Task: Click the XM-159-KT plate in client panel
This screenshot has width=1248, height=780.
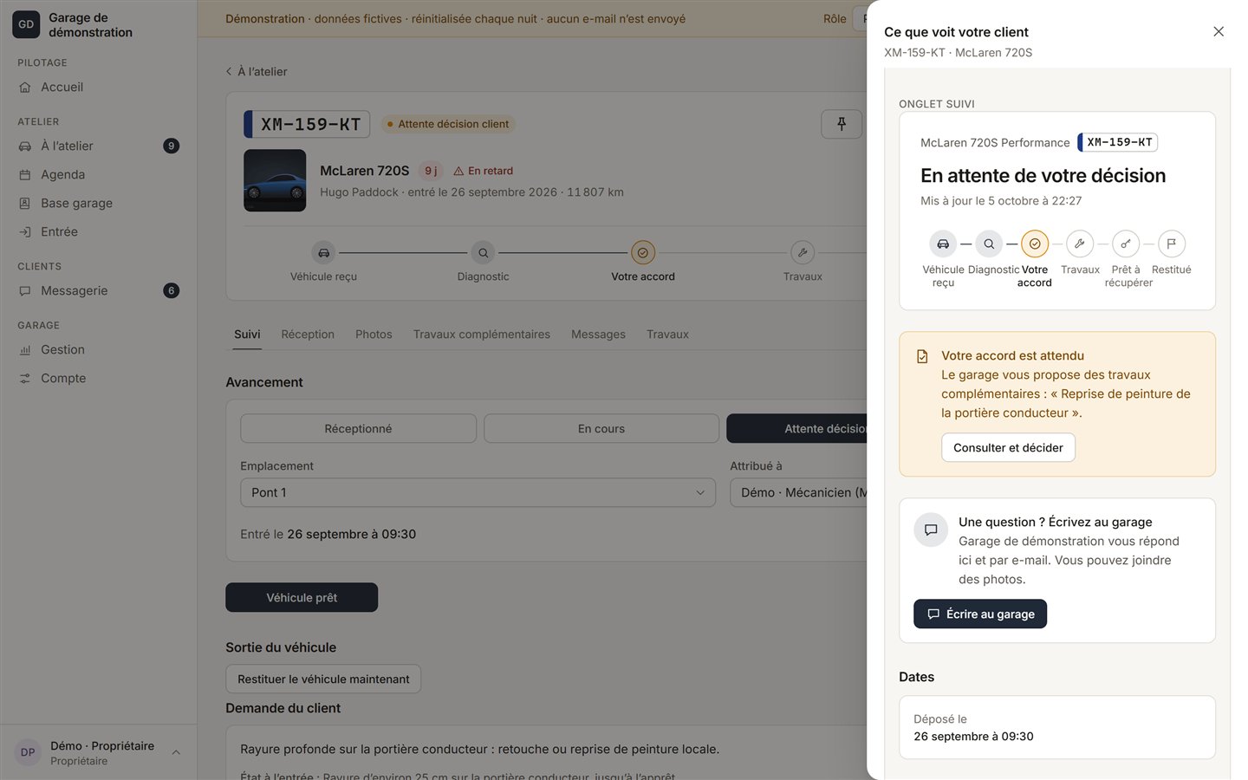Action: coord(1118,142)
